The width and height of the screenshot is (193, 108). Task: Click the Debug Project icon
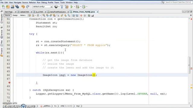pos(78,7)
